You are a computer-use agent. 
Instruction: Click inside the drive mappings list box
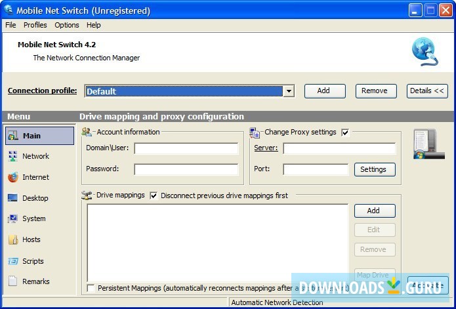(218, 243)
